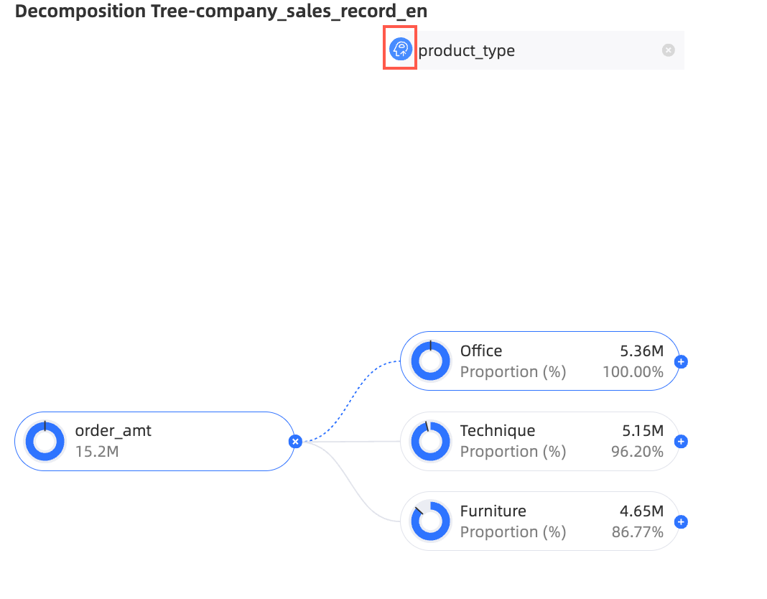This screenshot has height=599, width=767.
Task: Select the Furniture node label
Action: pos(493,511)
